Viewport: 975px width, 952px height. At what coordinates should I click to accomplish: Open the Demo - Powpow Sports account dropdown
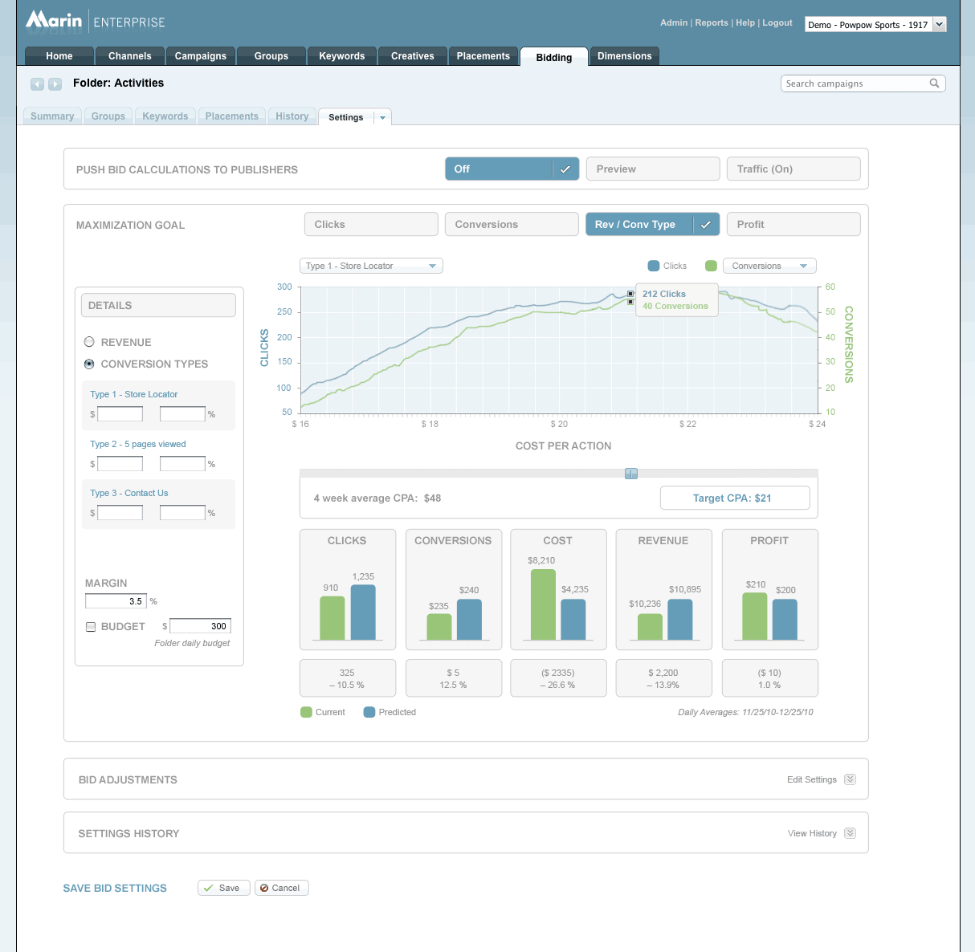point(875,25)
